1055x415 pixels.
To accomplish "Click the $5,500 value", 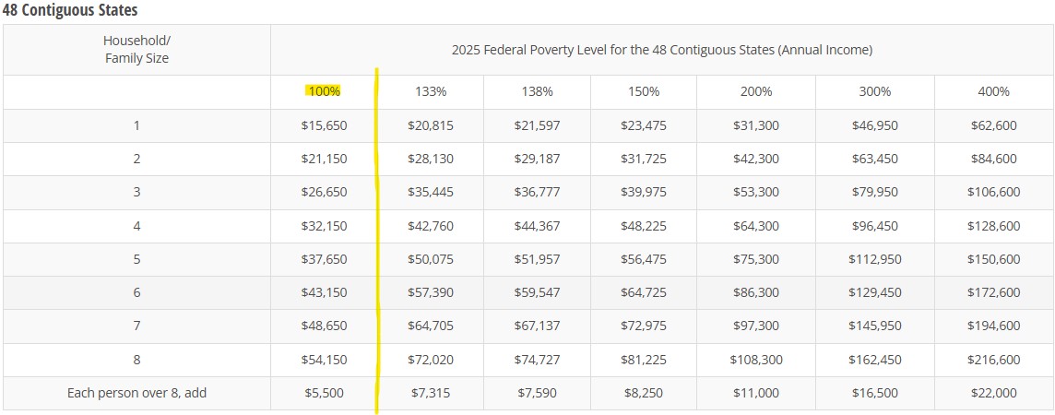I will pyautogui.click(x=324, y=393).
